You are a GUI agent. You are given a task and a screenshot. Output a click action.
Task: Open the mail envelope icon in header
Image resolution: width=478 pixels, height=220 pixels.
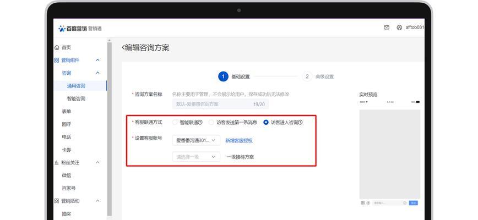(x=387, y=28)
